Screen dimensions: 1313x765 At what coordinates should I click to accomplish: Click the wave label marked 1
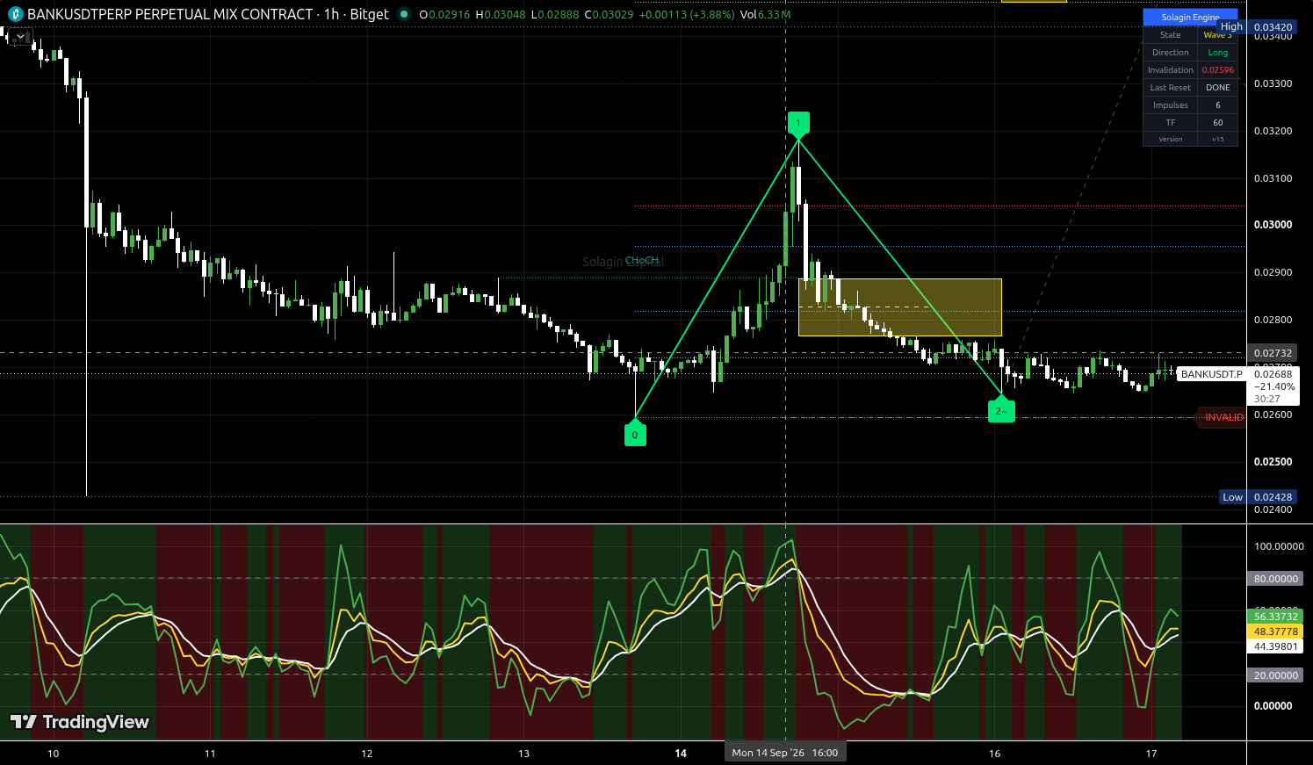click(798, 124)
